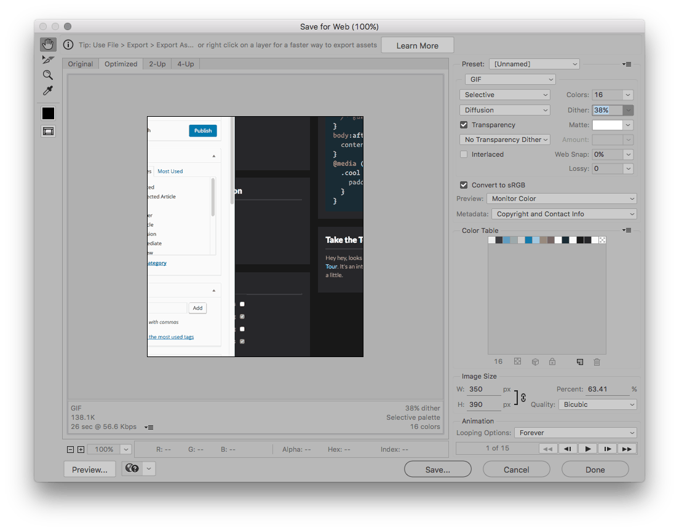Open Looping Options Forever dropdown
This screenshot has height=531, width=679.
click(576, 433)
